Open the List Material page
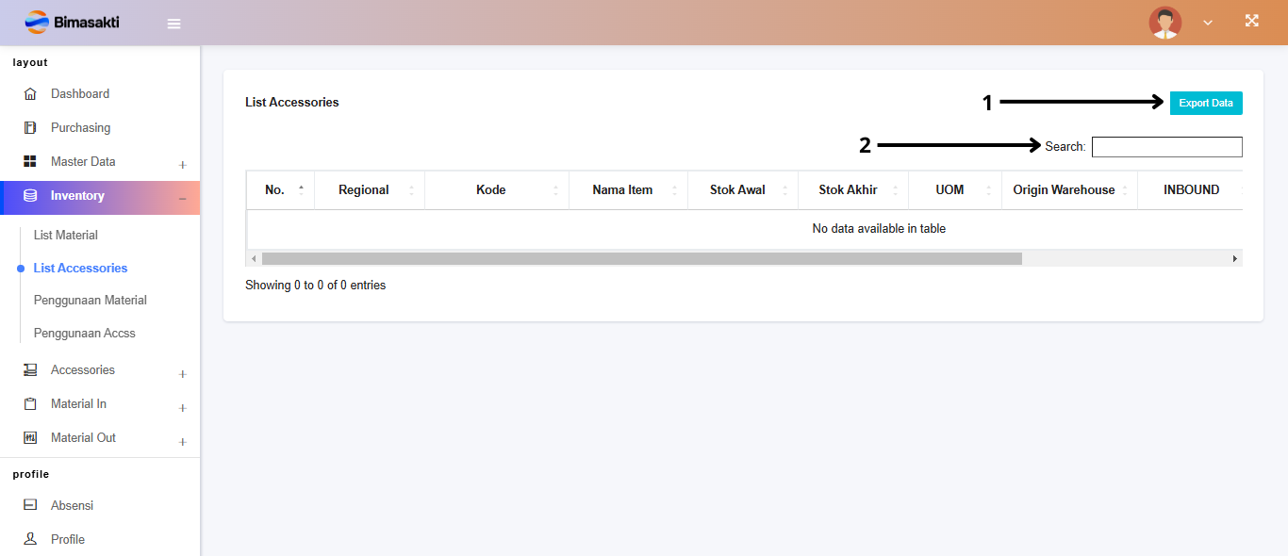Screen dimensions: 1288x556 (x=66, y=236)
